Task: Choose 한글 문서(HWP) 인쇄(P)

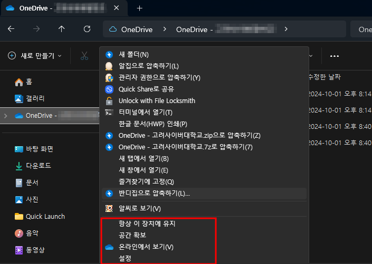Action: (204, 124)
